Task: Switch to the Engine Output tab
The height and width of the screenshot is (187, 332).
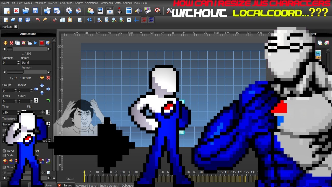Action: coord(109,185)
